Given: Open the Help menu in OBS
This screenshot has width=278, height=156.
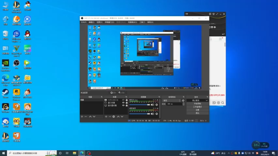Looking at the screenshot, I should (150, 22).
